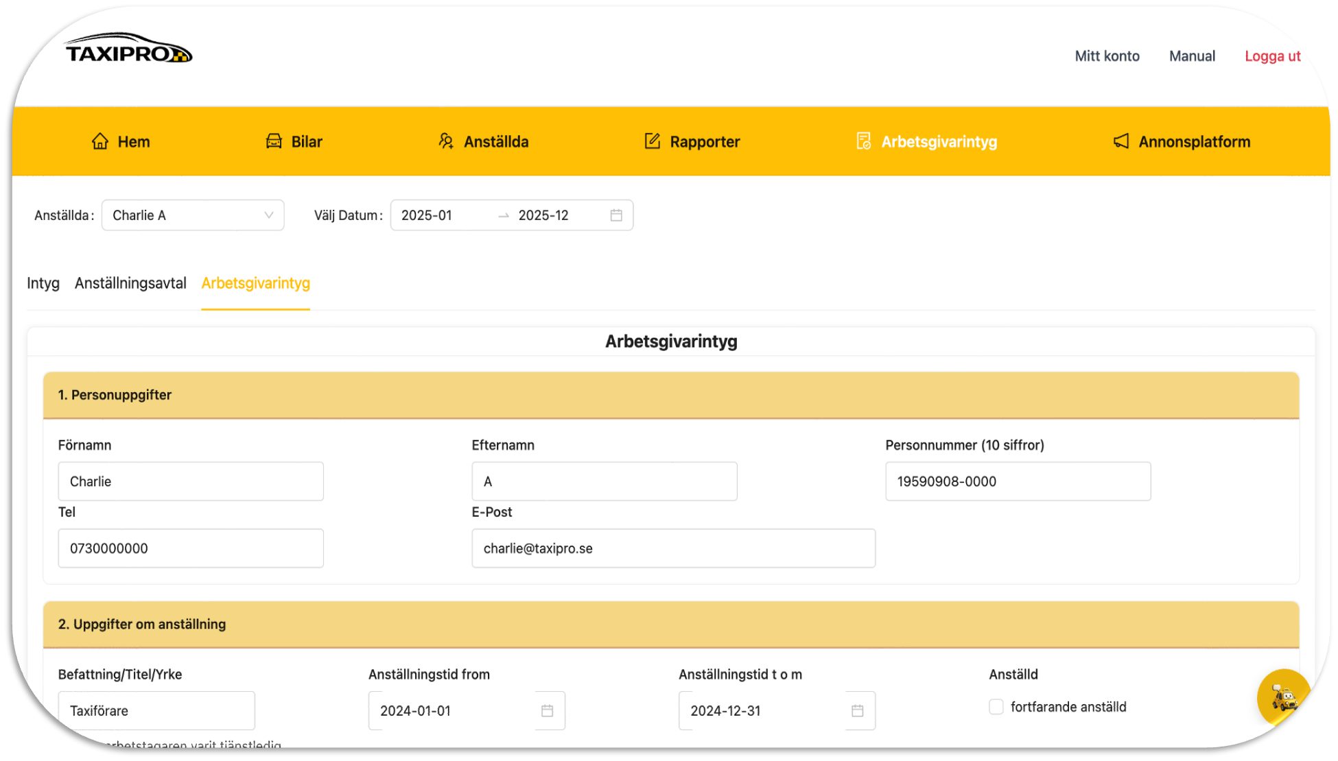This screenshot has width=1338, height=761.
Task: Click the Logga ut link
Action: click(1272, 56)
